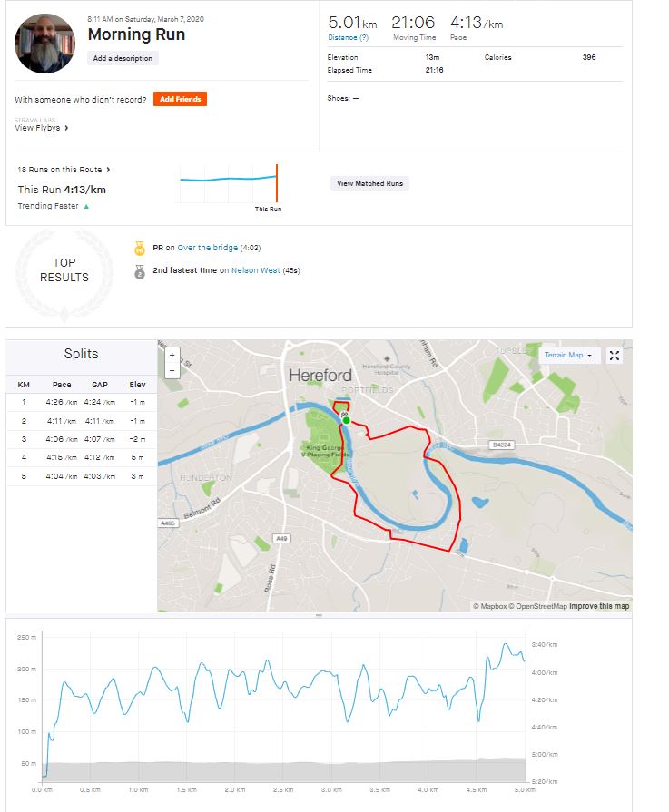The height and width of the screenshot is (812, 669).
Task: Open the Terrain Map dropdown
Action: click(567, 356)
